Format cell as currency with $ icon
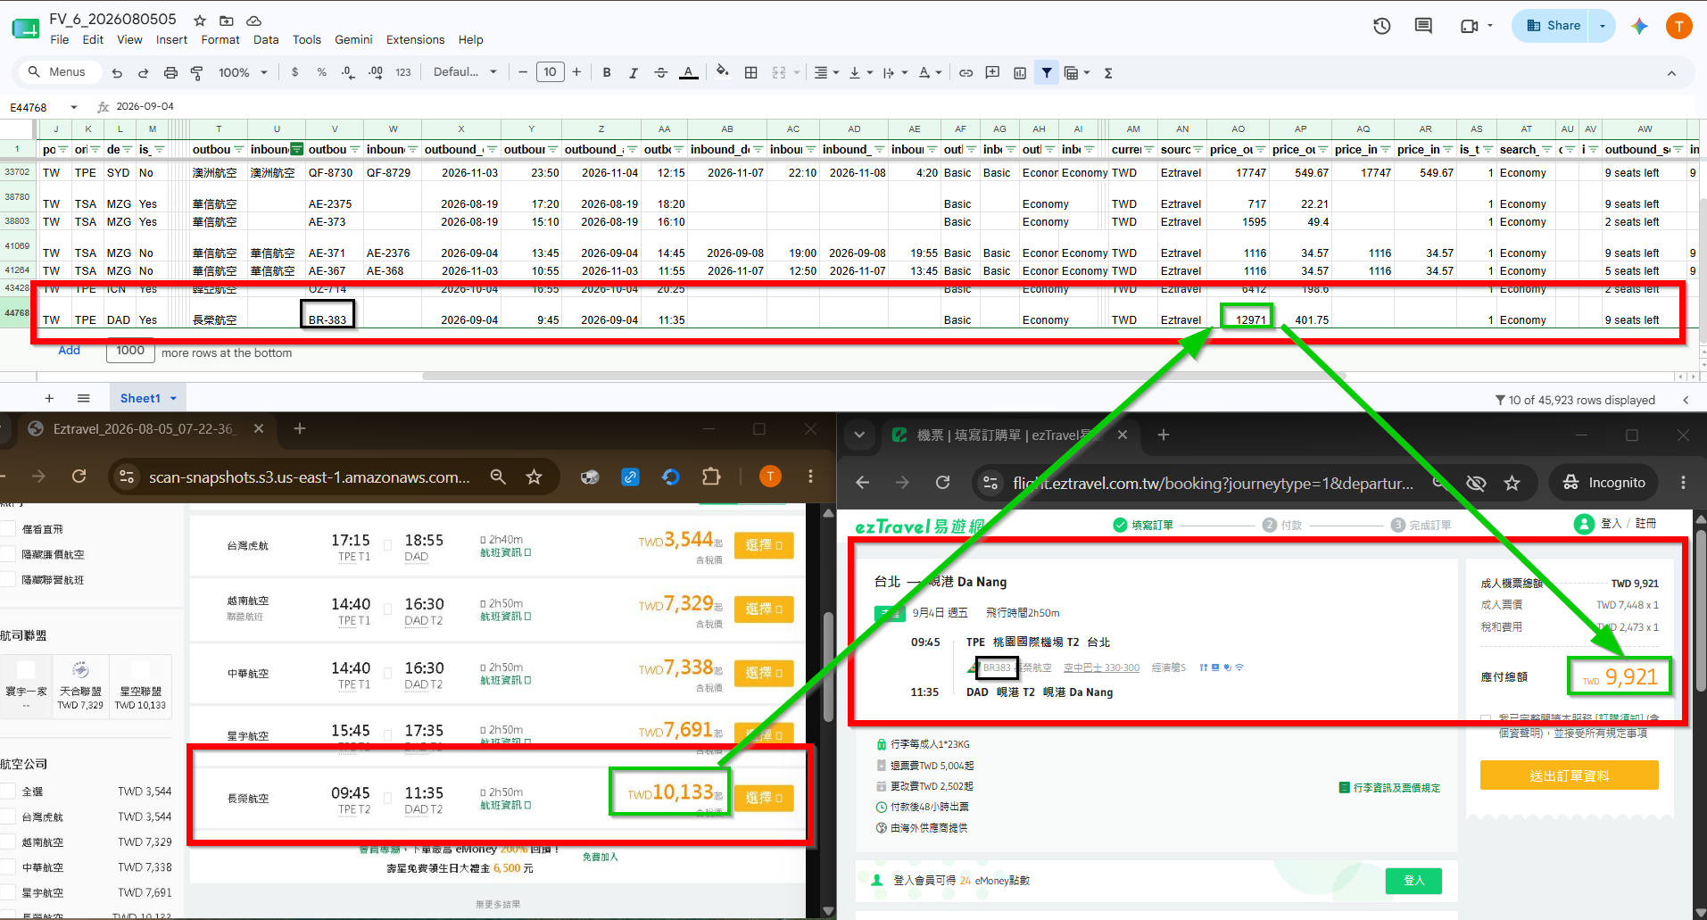This screenshot has width=1707, height=920. [x=295, y=72]
